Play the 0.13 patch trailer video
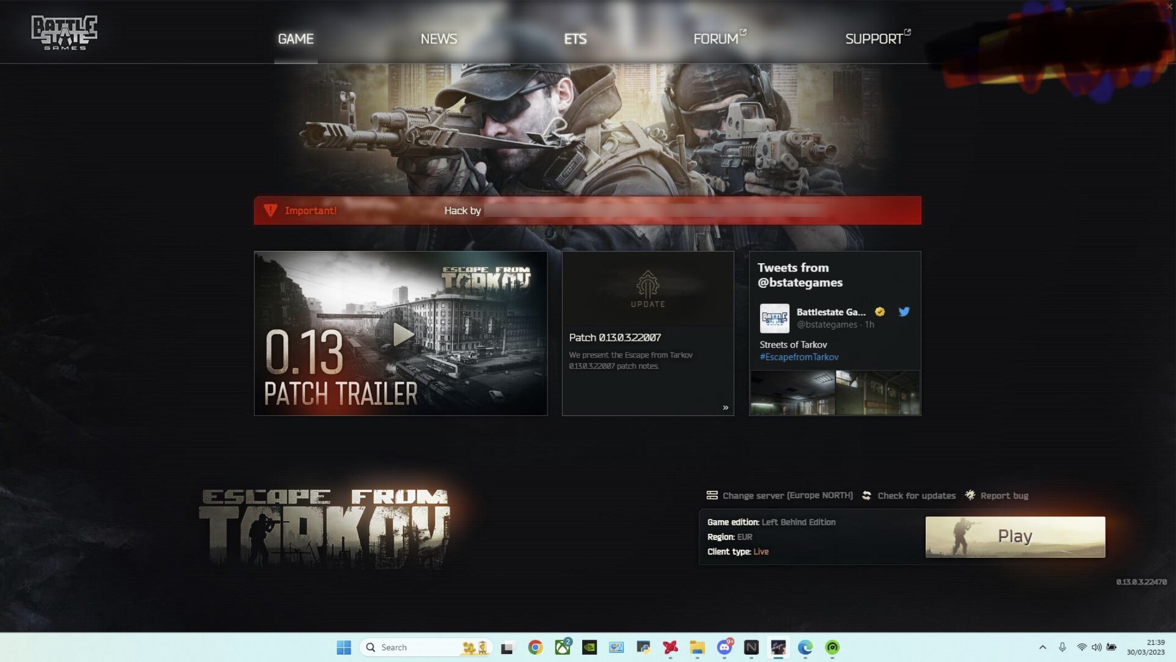 (x=400, y=333)
